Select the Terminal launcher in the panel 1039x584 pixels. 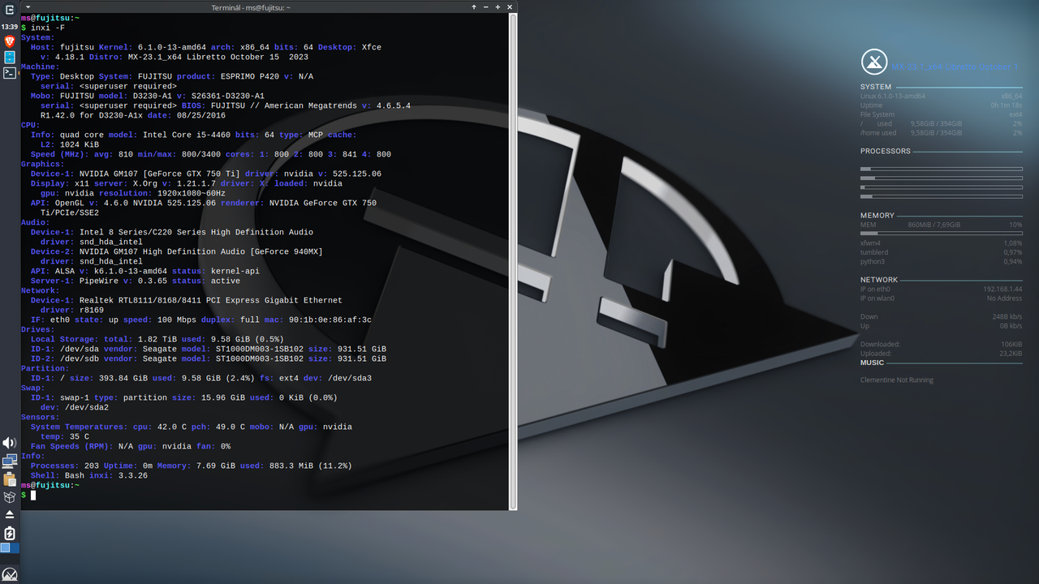pyautogui.click(x=10, y=73)
